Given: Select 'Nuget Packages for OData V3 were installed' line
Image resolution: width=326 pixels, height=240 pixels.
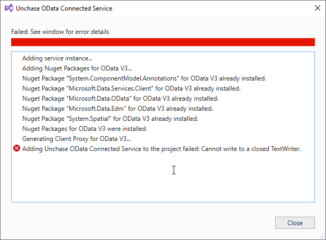Looking at the screenshot, I should click(x=85, y=129).
